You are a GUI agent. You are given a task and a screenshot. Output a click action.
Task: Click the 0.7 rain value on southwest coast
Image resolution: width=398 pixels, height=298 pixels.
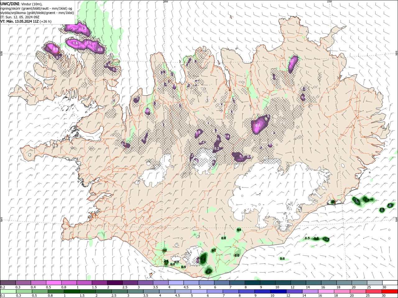(x=177, y=262)
